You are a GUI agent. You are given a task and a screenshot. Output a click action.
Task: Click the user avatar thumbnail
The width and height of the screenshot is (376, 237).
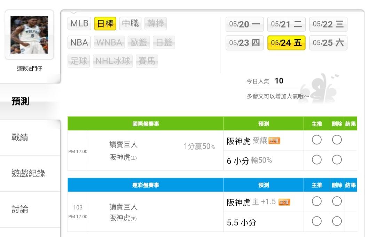click(x=29, y=35)
